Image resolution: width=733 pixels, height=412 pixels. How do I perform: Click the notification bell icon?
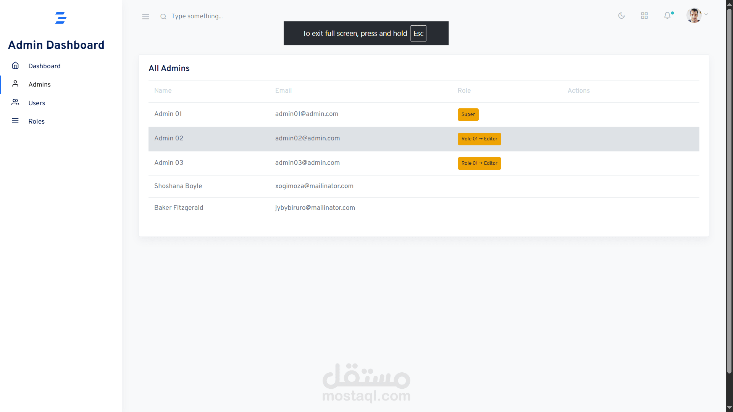pyautogui.click(x=668, y=16)
